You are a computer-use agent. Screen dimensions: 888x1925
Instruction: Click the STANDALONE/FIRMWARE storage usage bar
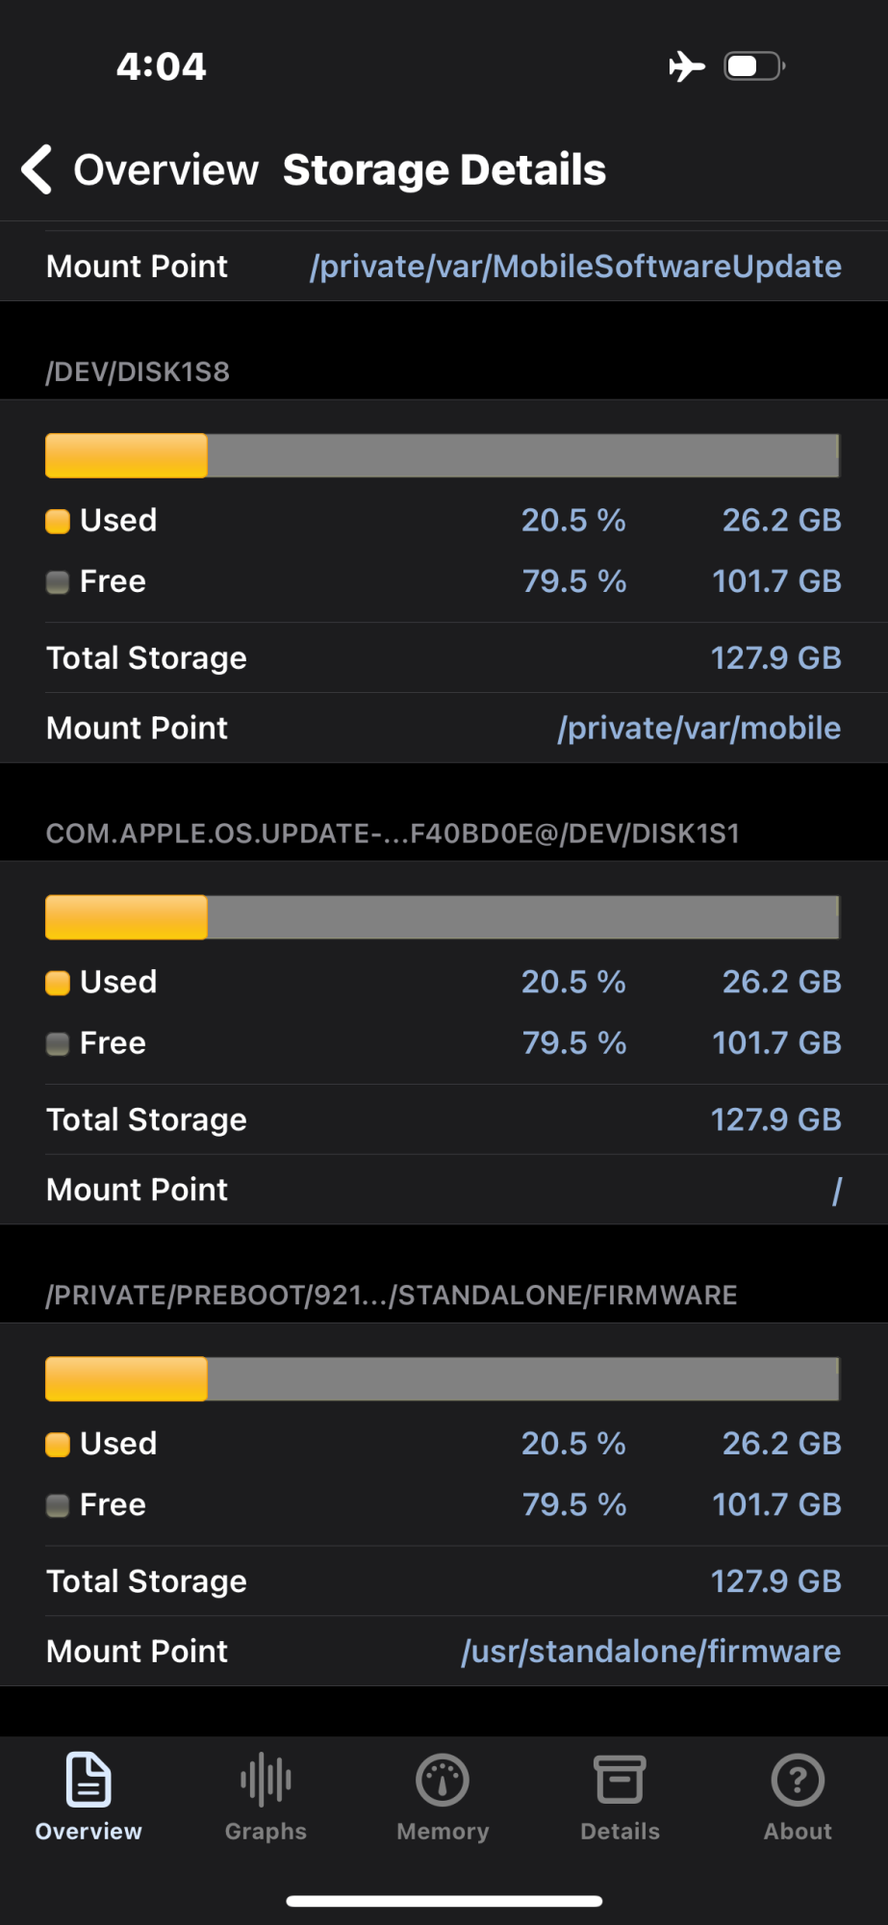point(443,1379)
